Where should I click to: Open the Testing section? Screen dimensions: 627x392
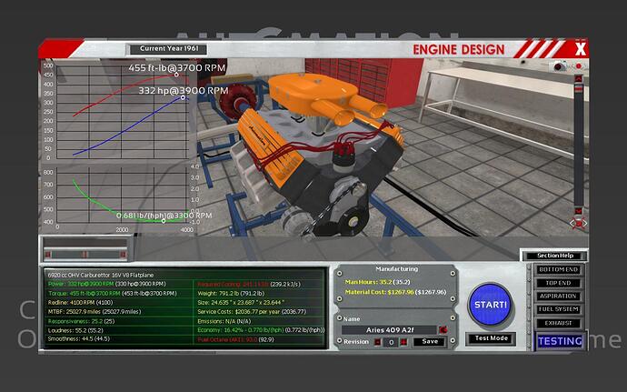[x=557, y=341]
